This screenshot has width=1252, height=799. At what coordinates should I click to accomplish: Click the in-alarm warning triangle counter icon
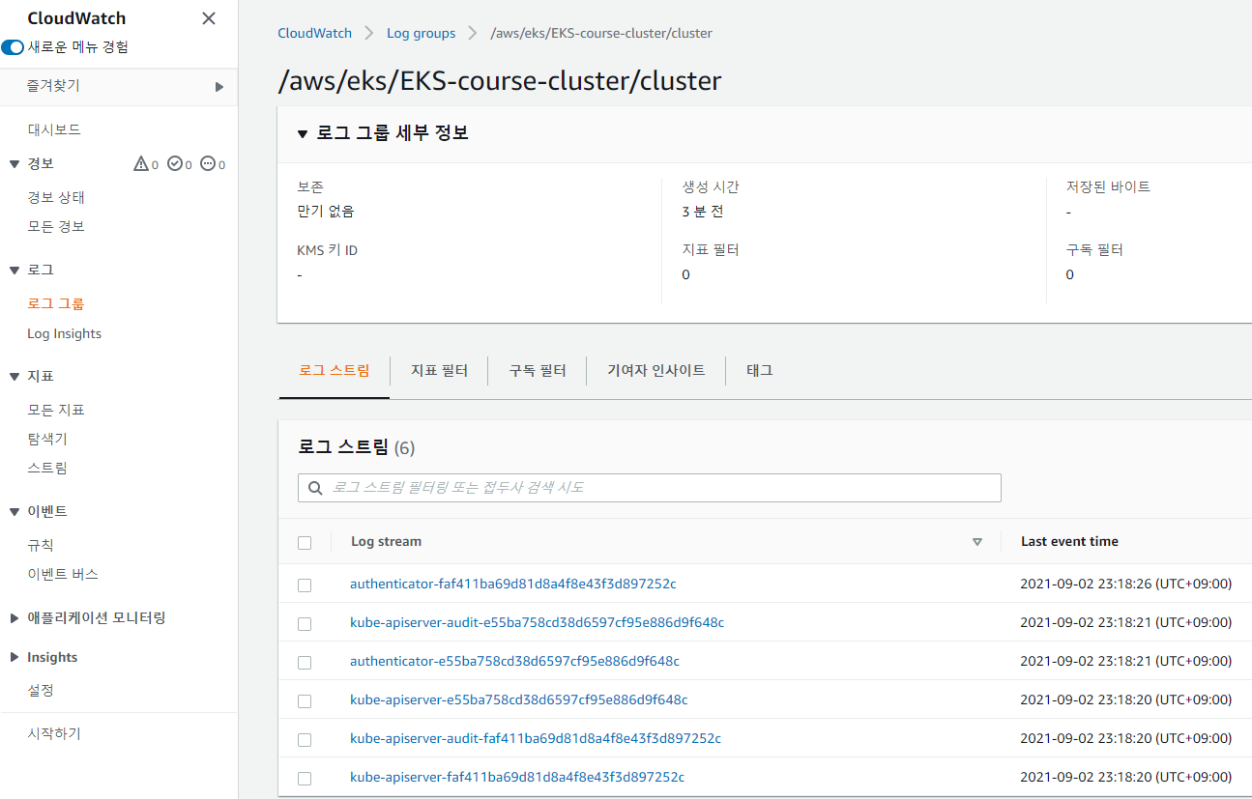coord(141,164)
